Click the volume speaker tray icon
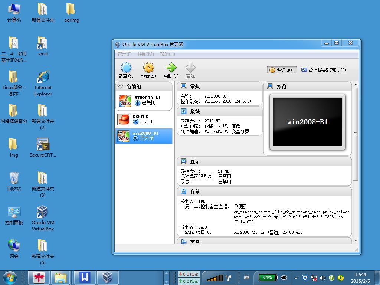 [x=322, y=278]
